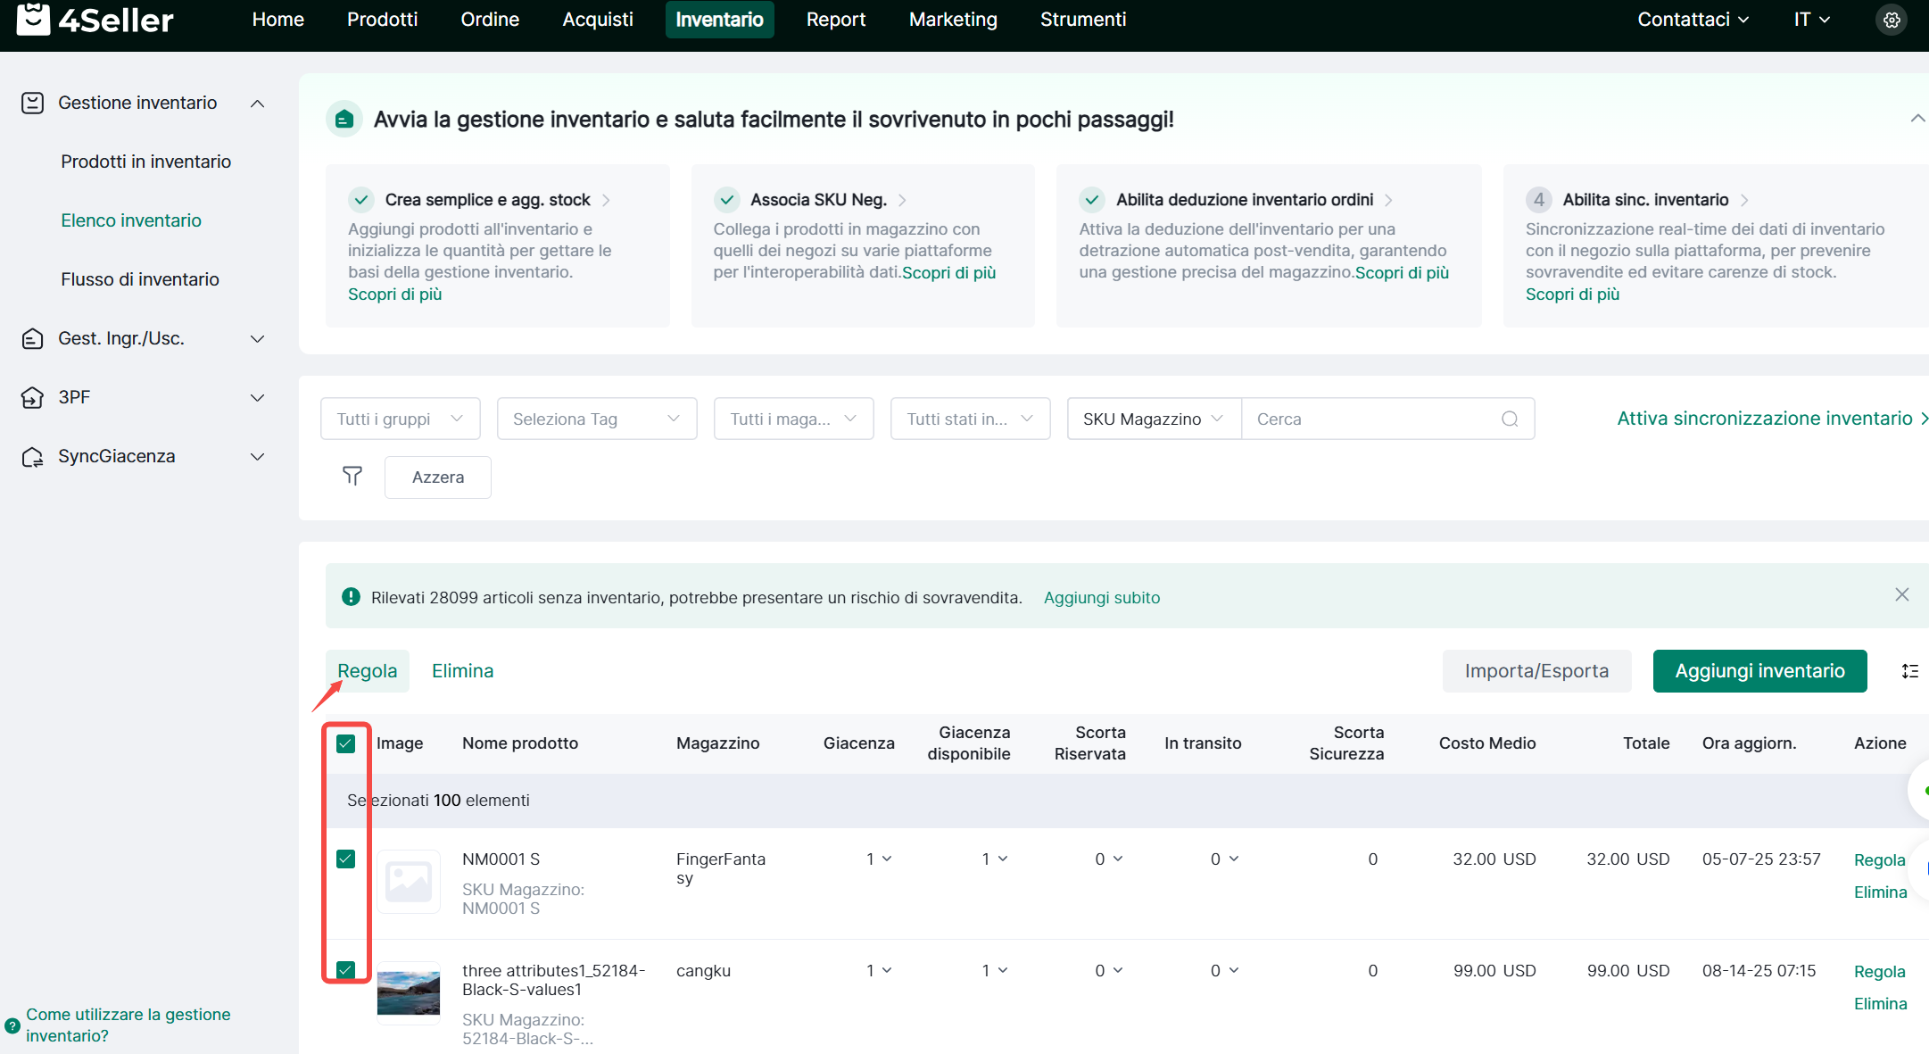Click the SyncGiacenza sidebar icon

(x=32, y=457)
